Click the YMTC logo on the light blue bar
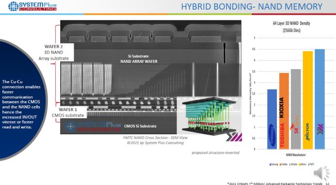 tap(320, 129)
